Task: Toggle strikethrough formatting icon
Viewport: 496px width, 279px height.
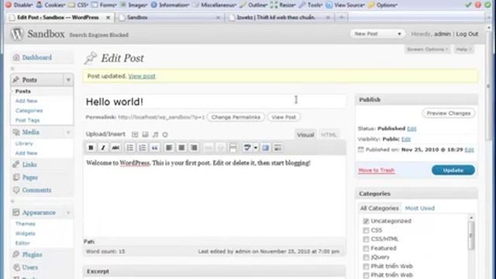Action: pyautogui.click(x=115, y=148)
